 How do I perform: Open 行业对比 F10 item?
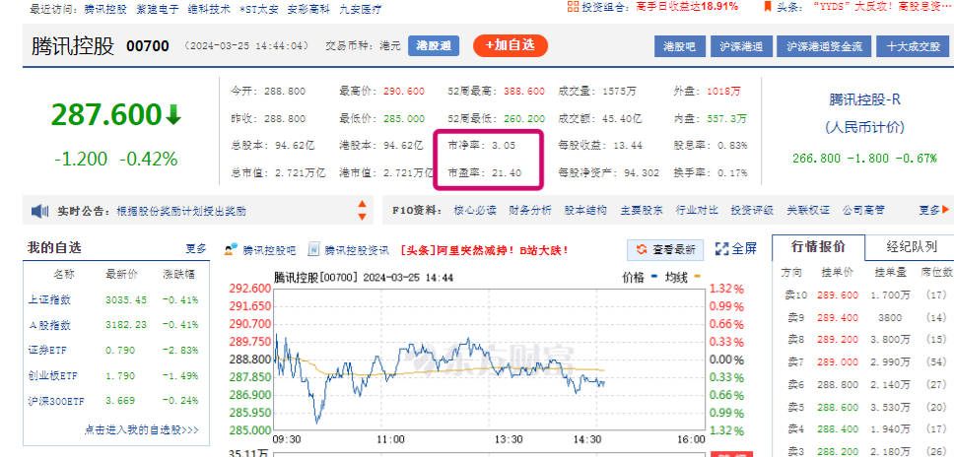coord(697,210)
